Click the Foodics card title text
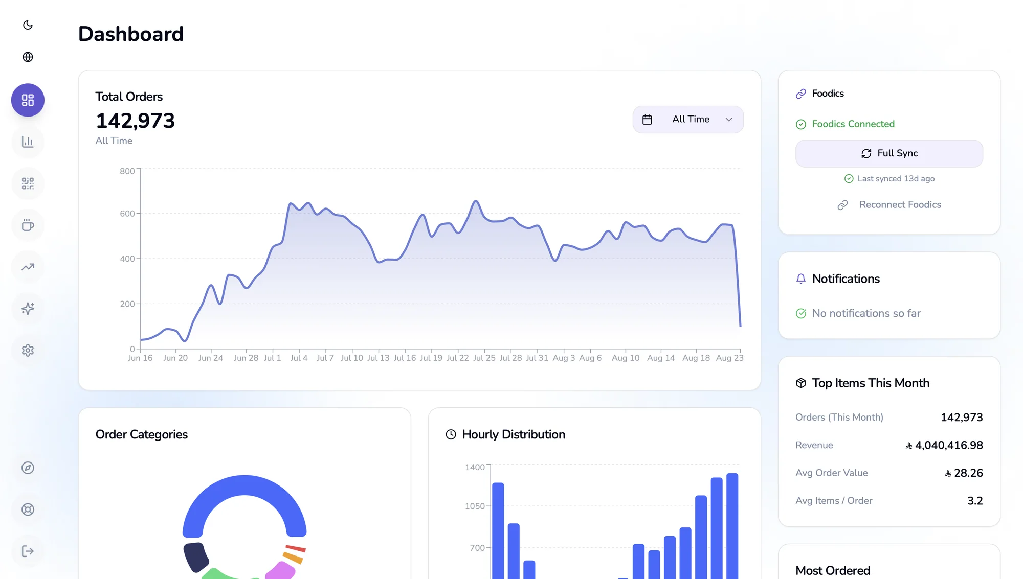 [x=828, y=94]
